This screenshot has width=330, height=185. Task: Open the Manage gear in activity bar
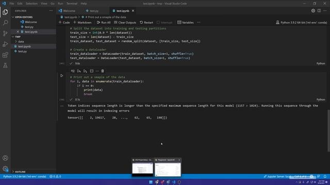tap(5, 169)
